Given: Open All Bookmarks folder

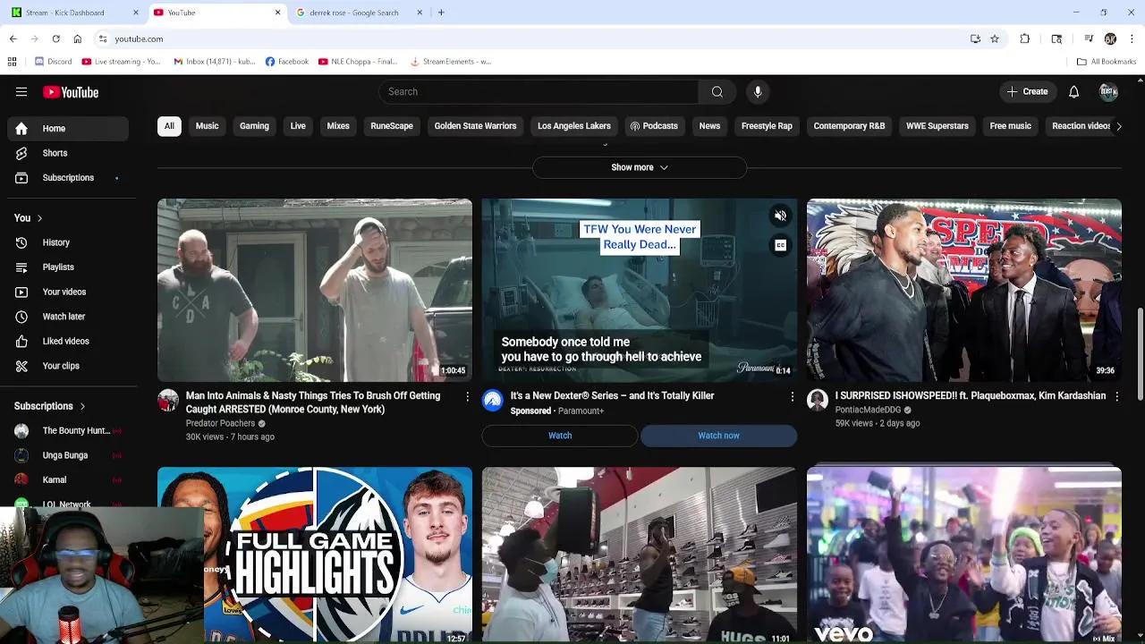Looking at the screenshot, I should (1106, 62).
